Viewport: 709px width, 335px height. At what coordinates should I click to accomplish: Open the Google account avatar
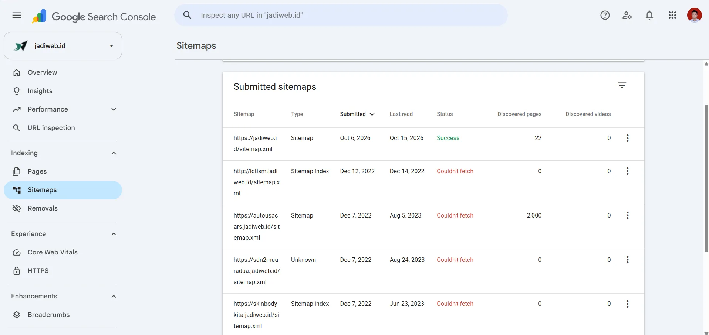(694, 15)
